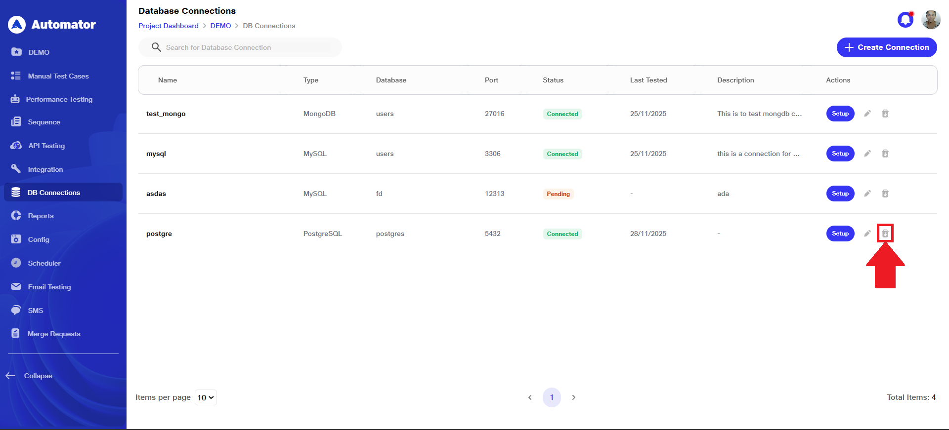Navigate to Scheduler menu item
The image size is (949, 430).
coord(44,263)
